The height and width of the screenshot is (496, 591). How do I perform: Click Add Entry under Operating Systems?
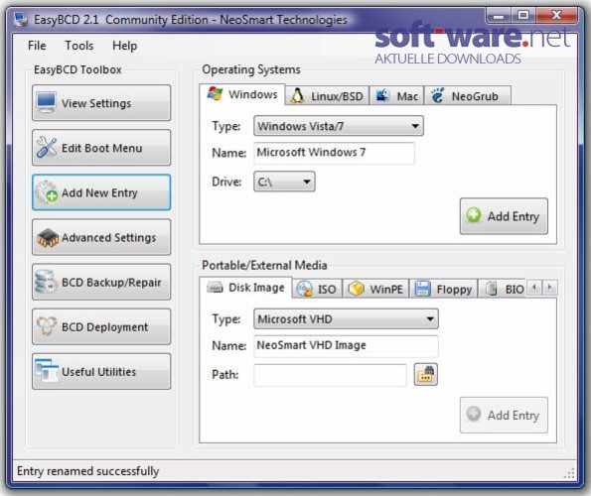pyautogui.click(x=504, y=216)
